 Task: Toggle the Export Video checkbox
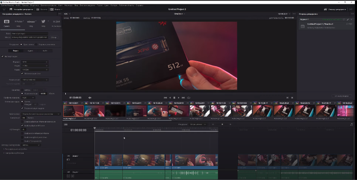(2, 56)
